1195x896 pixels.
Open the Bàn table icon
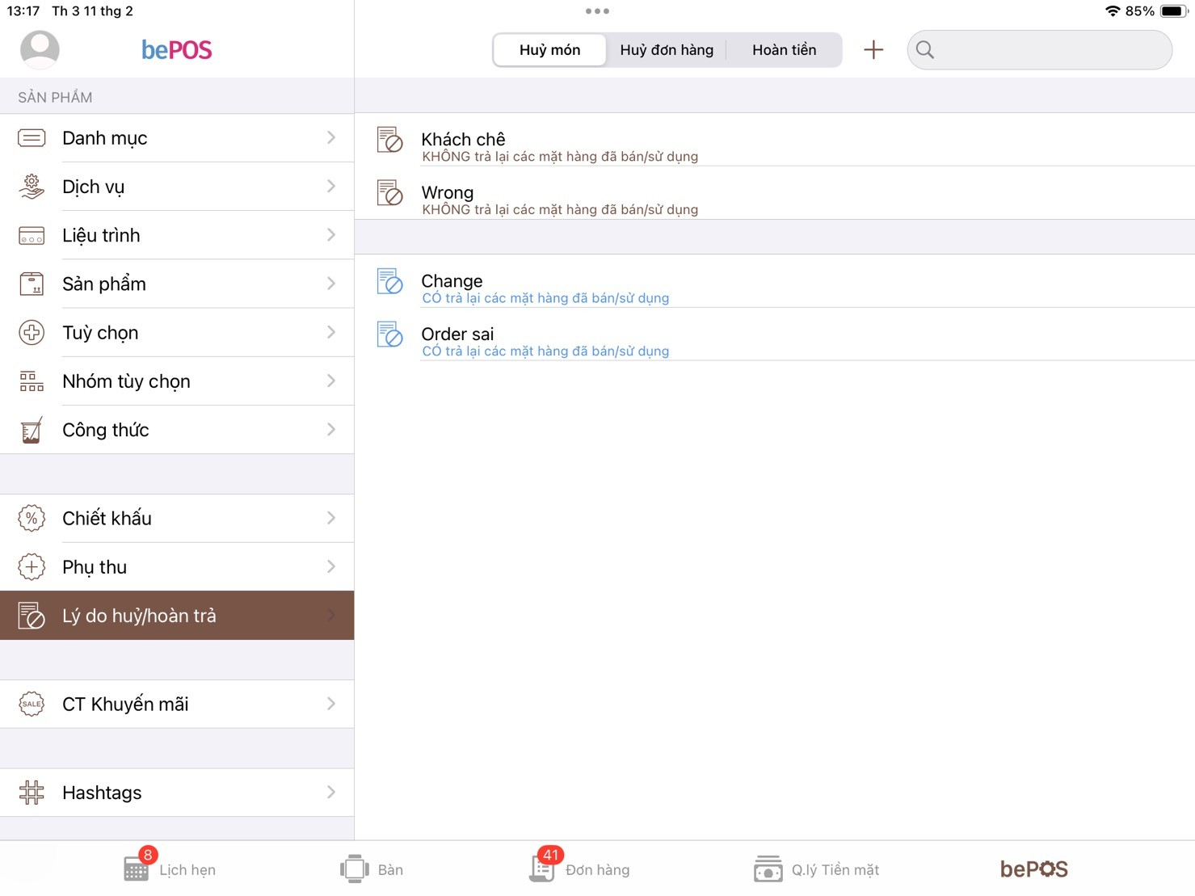pos(354,869)
